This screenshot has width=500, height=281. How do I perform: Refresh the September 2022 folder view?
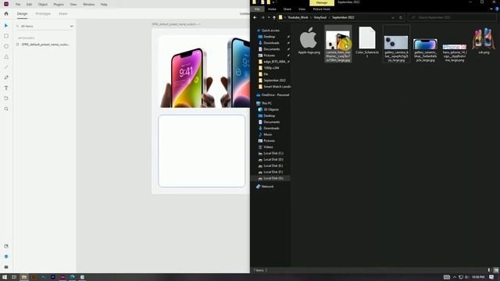click(401, 17)
